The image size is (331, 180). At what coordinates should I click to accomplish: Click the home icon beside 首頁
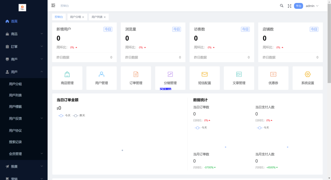[7, 21]
